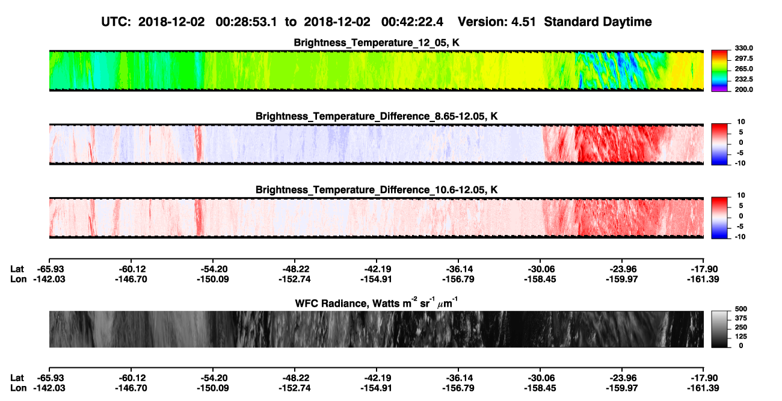
Task: Click the Brightness_Temperature_Difference_10.6-12.05 image strip
Action: pyautogui.click(x=376, y=218)
